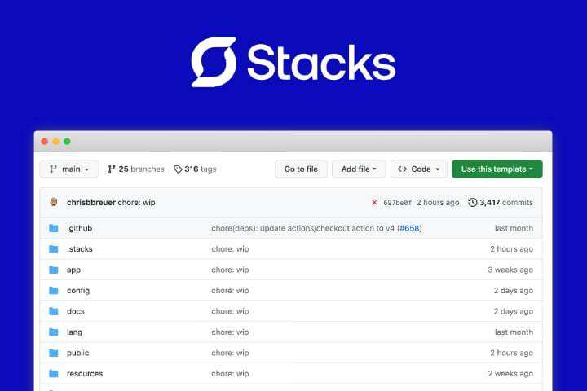This screenshot has width=587, height=391.
Task: Click the red failed status X icon
Action: (x=374, y=203)
